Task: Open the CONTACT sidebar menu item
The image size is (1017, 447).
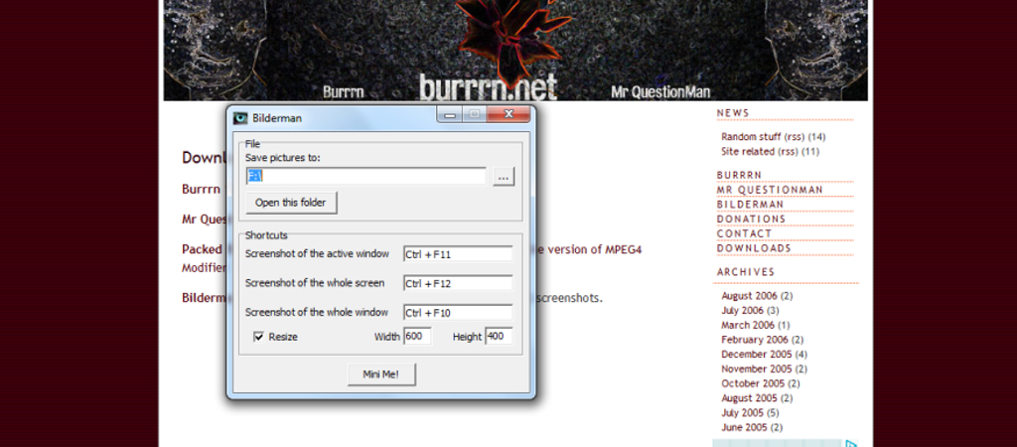Action: click(x=745, y=233)
